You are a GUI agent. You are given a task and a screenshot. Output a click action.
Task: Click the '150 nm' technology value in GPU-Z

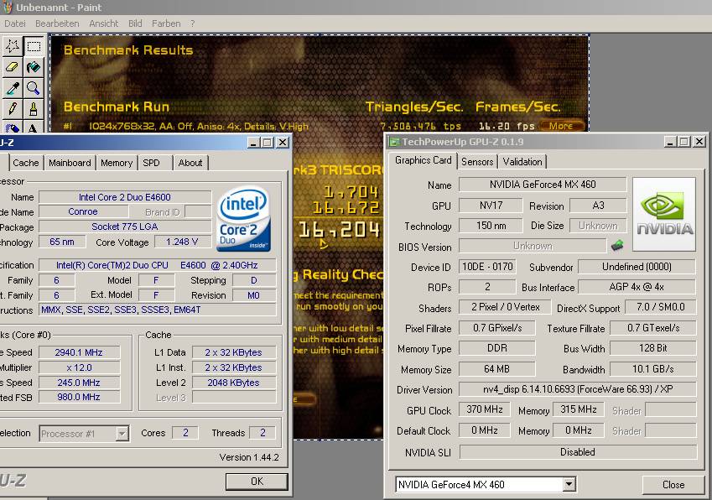[x=491, y=225]
